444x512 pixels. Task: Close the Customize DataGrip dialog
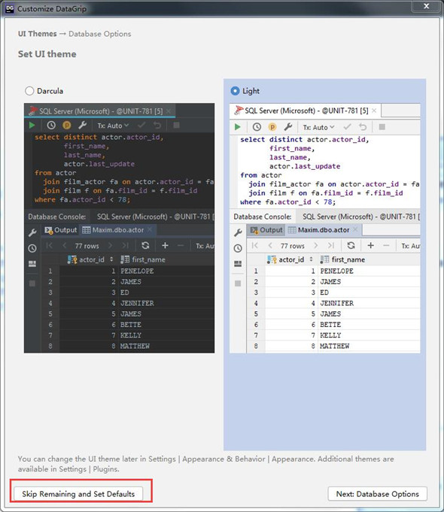coord(426,6)
